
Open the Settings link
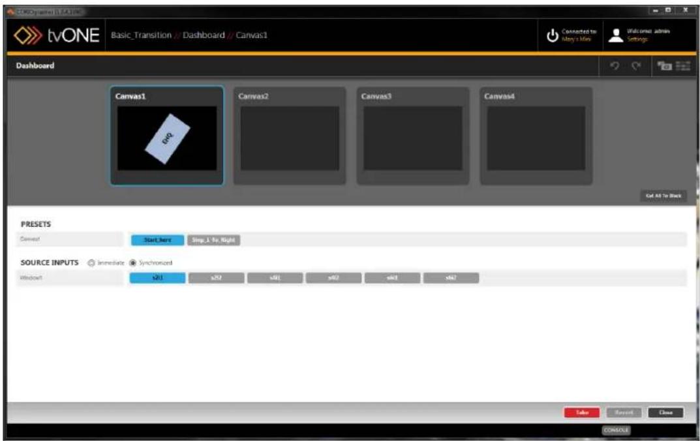[x=637, y=39]
